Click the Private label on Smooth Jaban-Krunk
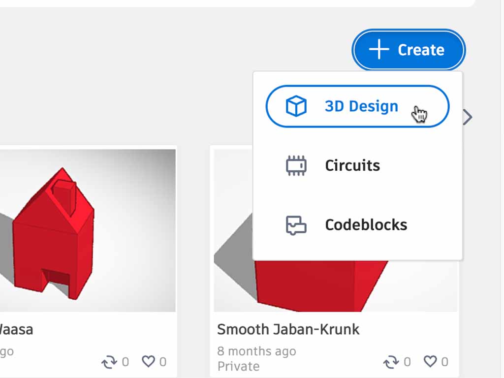Image resolution: width=504 pixels, height=378 pixels. click(239, 366)
